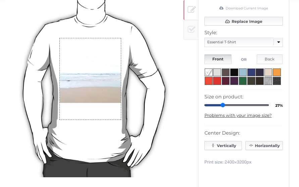The width and height of the screenshot is (299, 187).
Task: Center the design Horizontally
Action: [x=264, y=146]
